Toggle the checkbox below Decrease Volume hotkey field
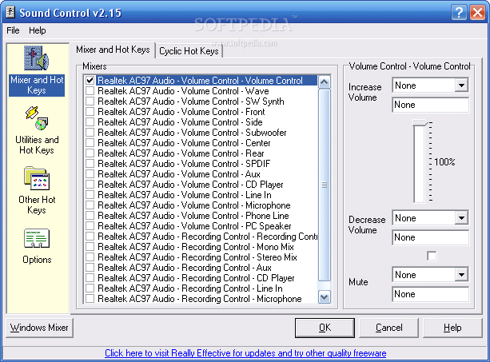Screen dimensions: 490x362 pyautogui.click(x=432, y=257)
